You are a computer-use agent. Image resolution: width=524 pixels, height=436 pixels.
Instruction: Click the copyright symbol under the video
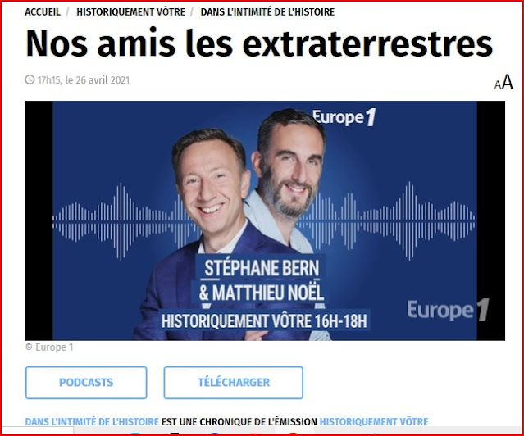tap(29, 347)
